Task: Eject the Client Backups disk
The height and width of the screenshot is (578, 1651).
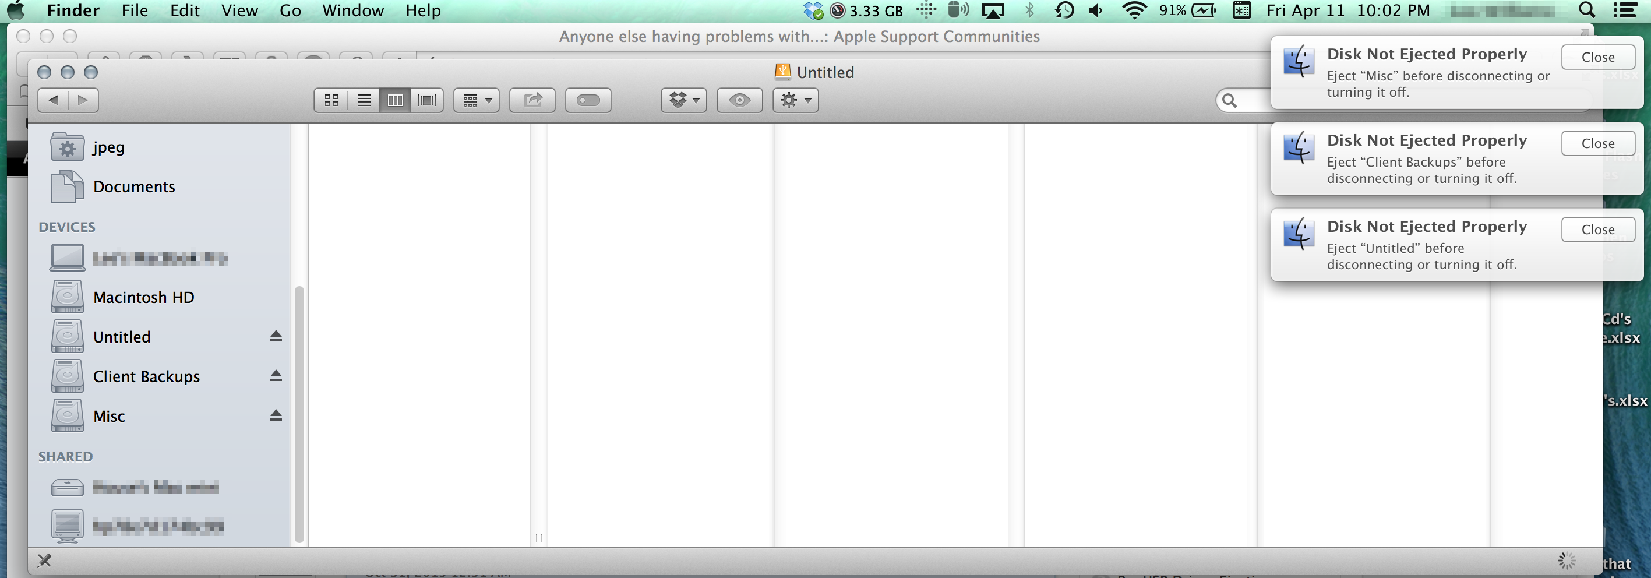Action: click(x=276, y=376)
